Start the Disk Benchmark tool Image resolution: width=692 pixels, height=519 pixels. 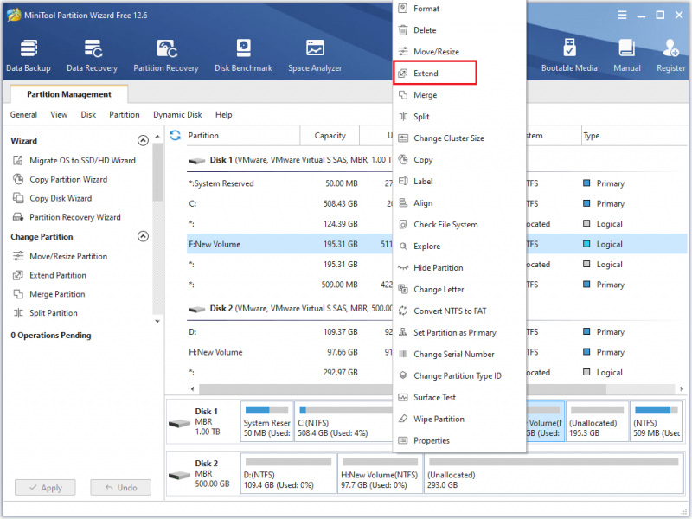pos(243,55)
